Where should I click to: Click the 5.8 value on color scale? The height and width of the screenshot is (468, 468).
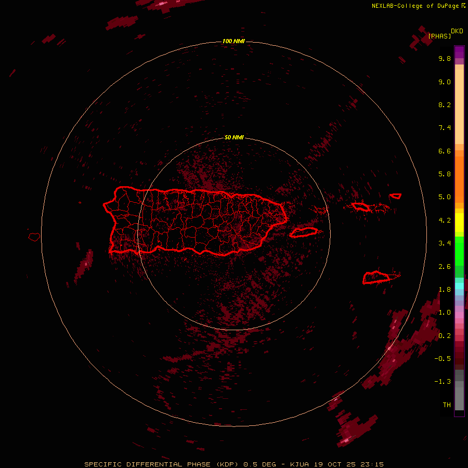445,174
